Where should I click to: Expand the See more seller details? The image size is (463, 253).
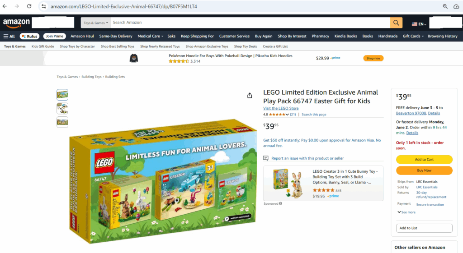pos(406,212)
